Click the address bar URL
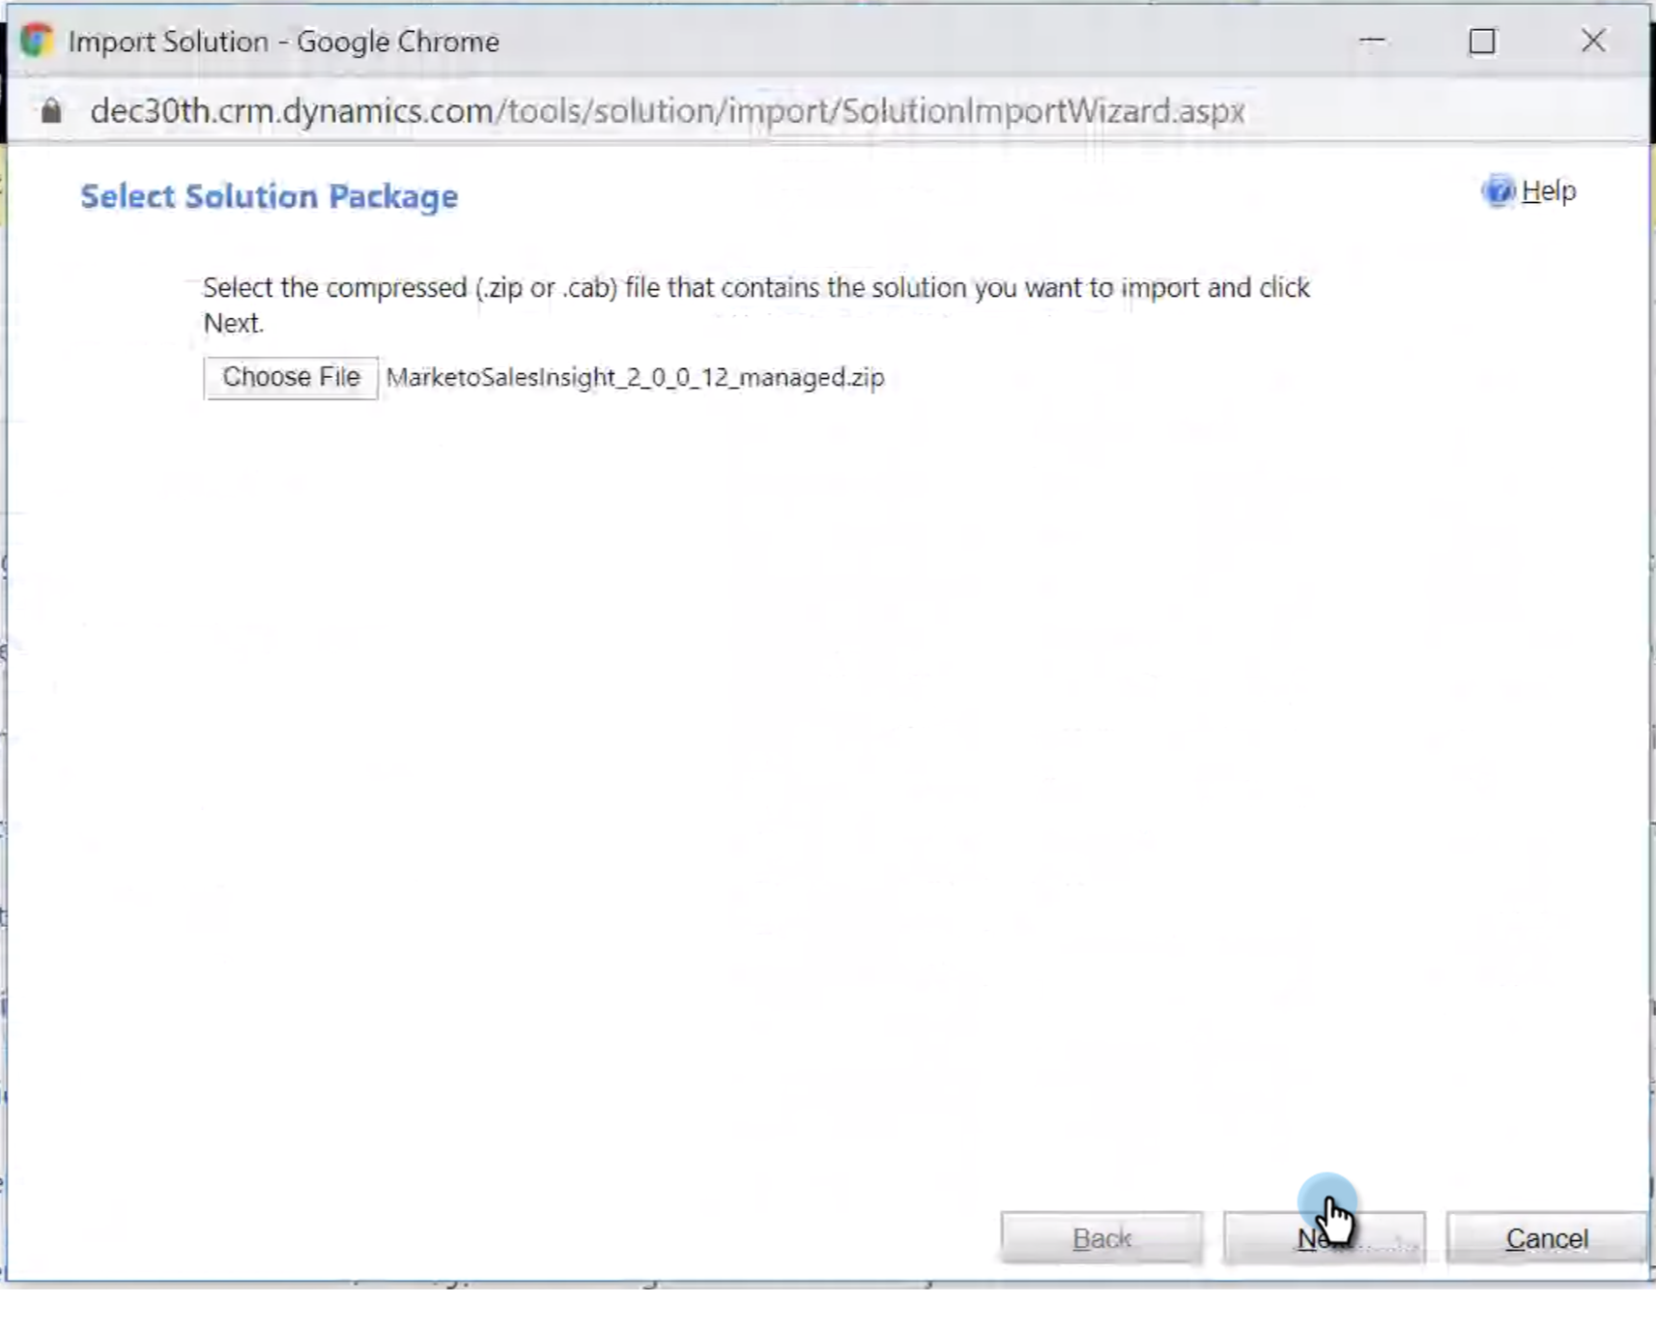This screenshot has height=1331, width=1656. [668, 111]
